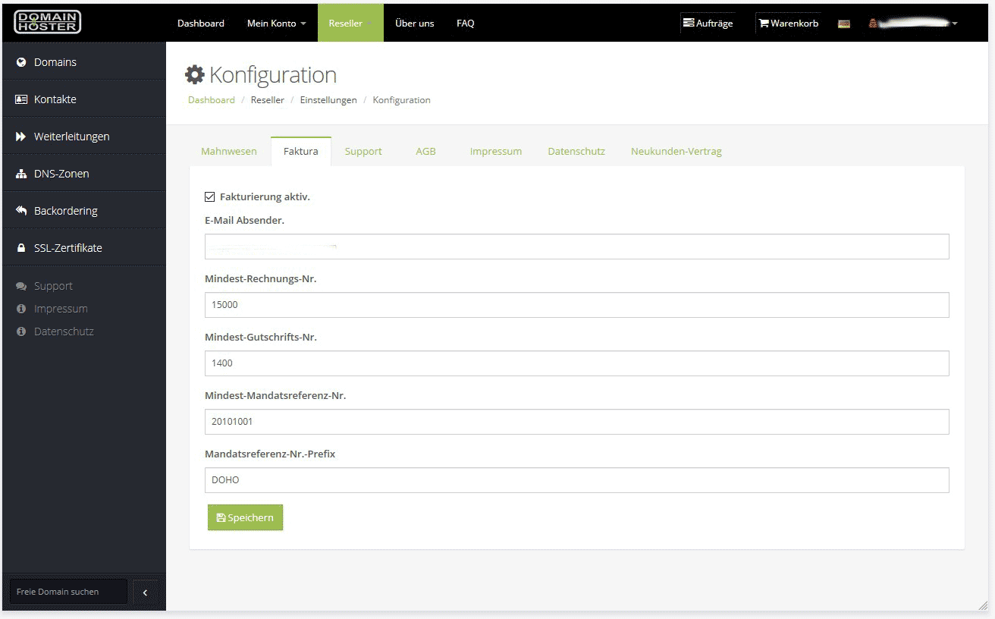Disable the Fakturierung aktiv checkbox
This screenshot has width=995, height=619.
tap(210, 196)
